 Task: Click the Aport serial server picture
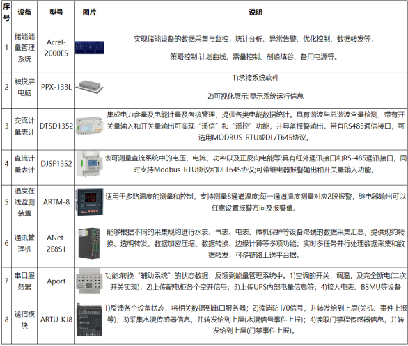click(x=89, y=281)
